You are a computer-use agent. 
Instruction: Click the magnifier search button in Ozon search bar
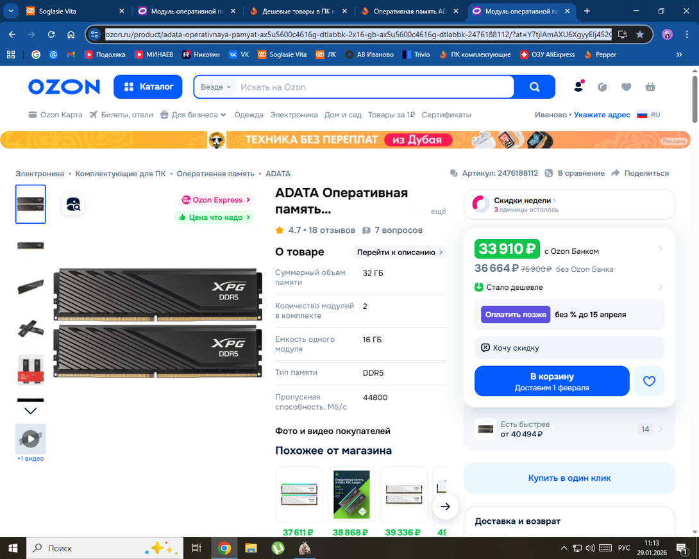tap(534, 87)
